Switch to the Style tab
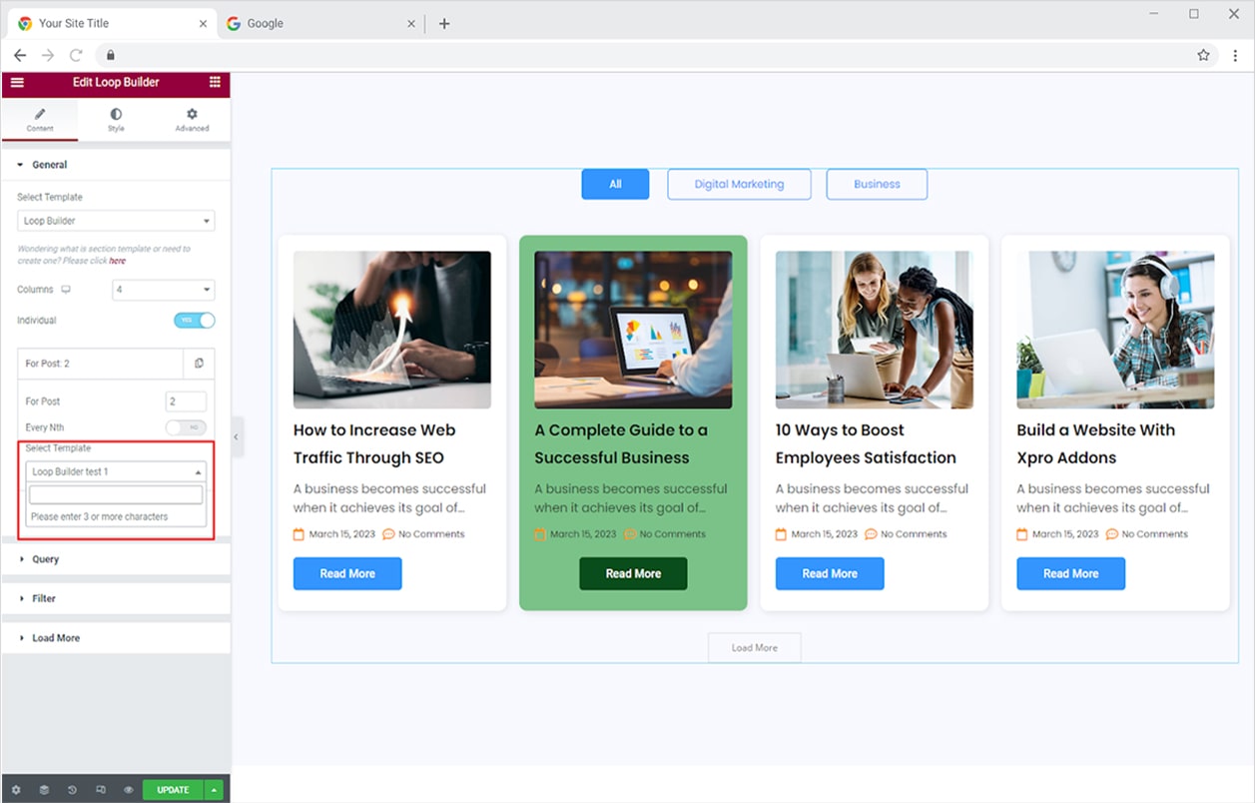The image size is (1255, 803). tap(116, 120)
